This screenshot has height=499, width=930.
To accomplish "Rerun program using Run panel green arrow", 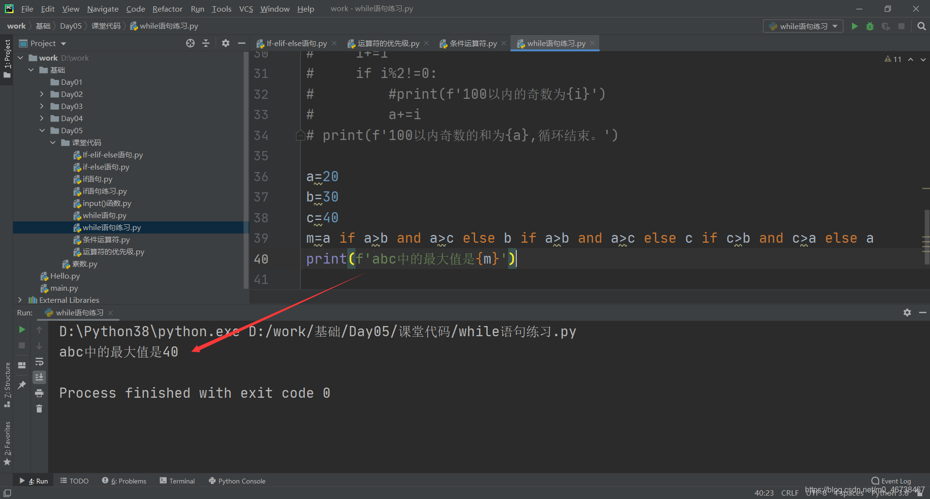I will tap(22, 329).
